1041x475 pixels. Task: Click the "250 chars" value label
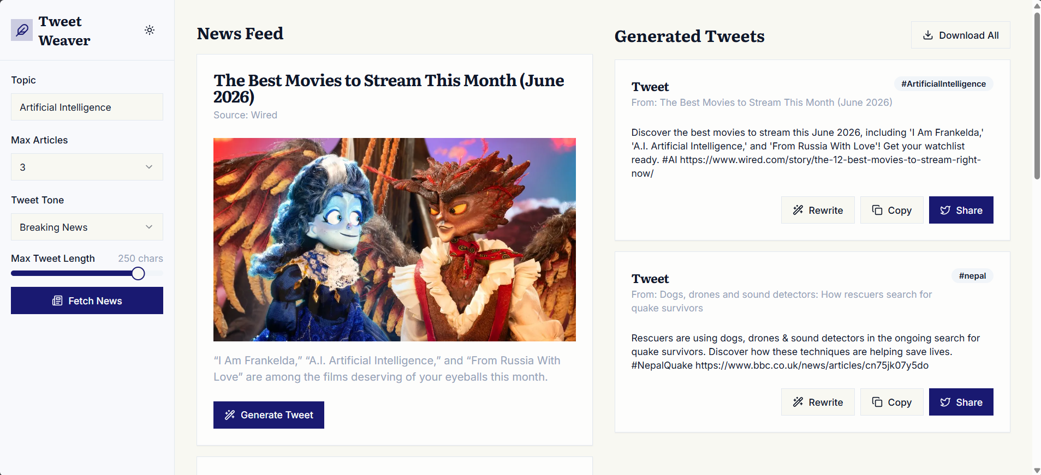click(x=140, y=258)
